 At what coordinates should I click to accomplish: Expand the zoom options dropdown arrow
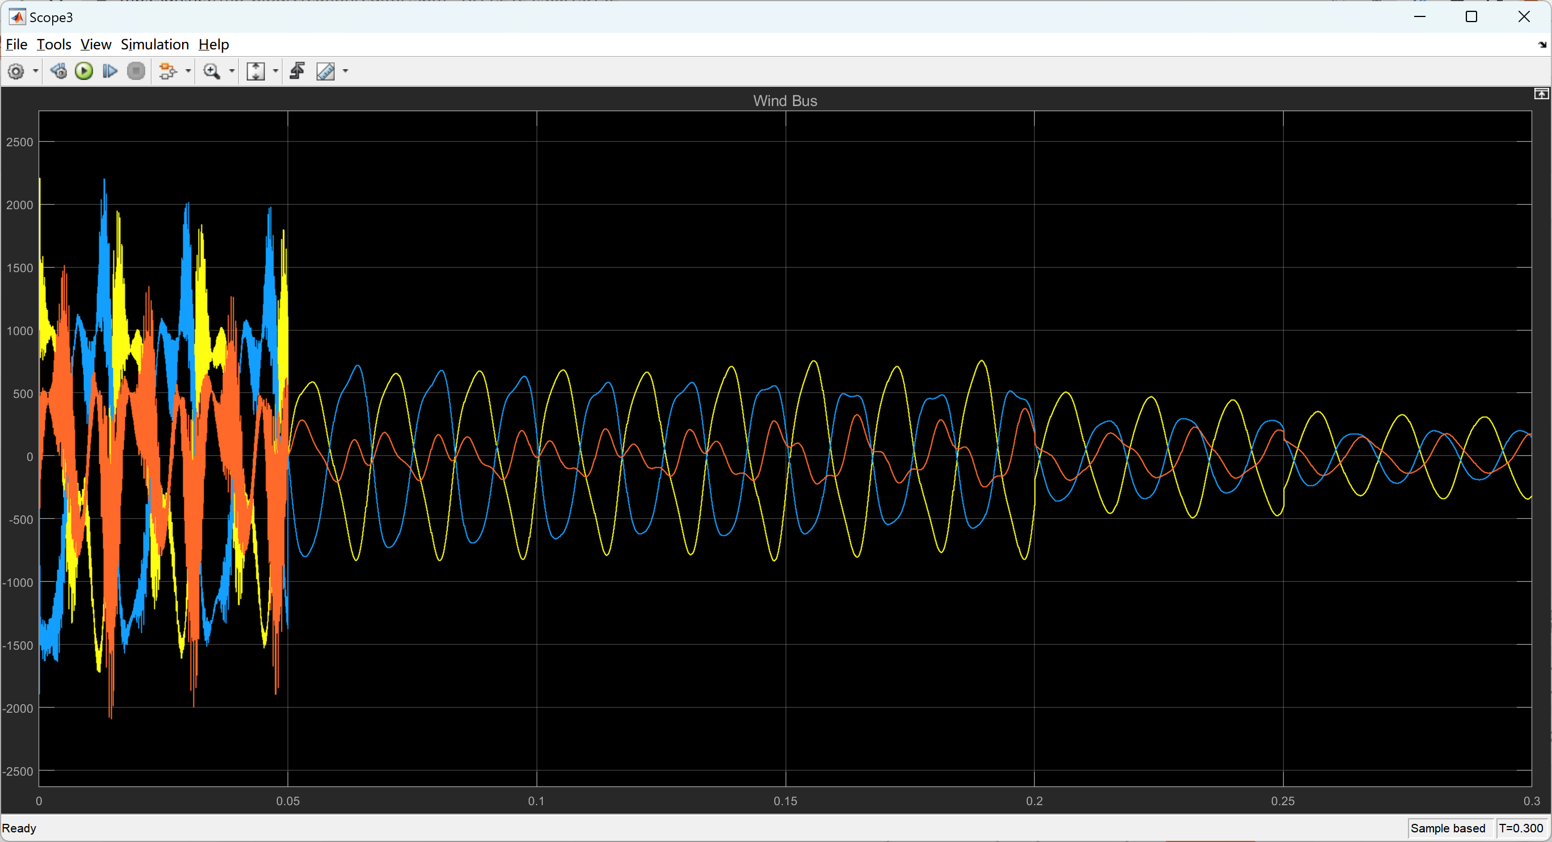pyautogui.click(x=231, y=71)
